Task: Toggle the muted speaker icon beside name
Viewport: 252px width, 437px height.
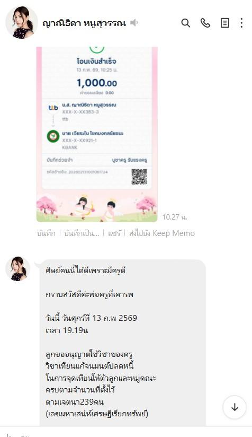Action: click(x=134, y=23)
